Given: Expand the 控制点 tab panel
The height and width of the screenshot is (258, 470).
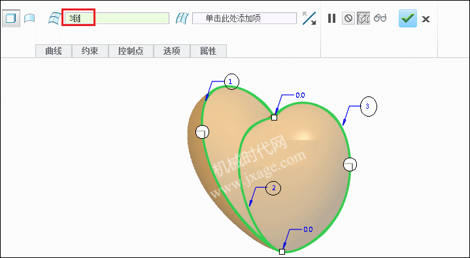Looking at the screenshot, I should 131,51.
